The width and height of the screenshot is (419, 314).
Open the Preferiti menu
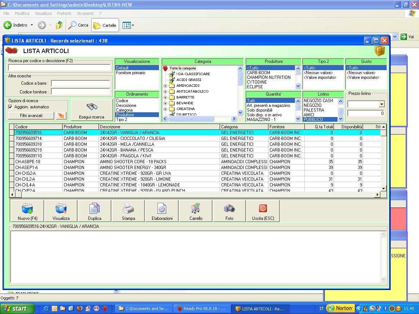tap(64, 13)
